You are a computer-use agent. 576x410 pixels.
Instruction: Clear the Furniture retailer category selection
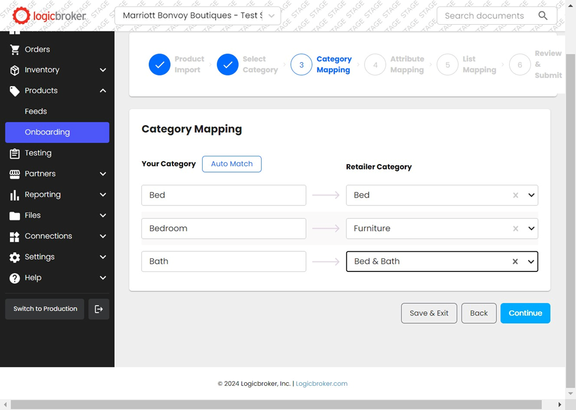pos(516,228)
